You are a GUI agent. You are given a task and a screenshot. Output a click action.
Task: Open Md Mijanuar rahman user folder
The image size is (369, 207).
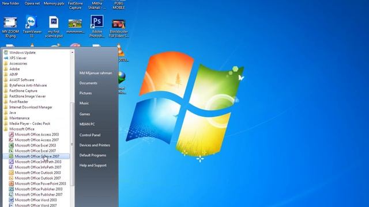tap(96, 73)
